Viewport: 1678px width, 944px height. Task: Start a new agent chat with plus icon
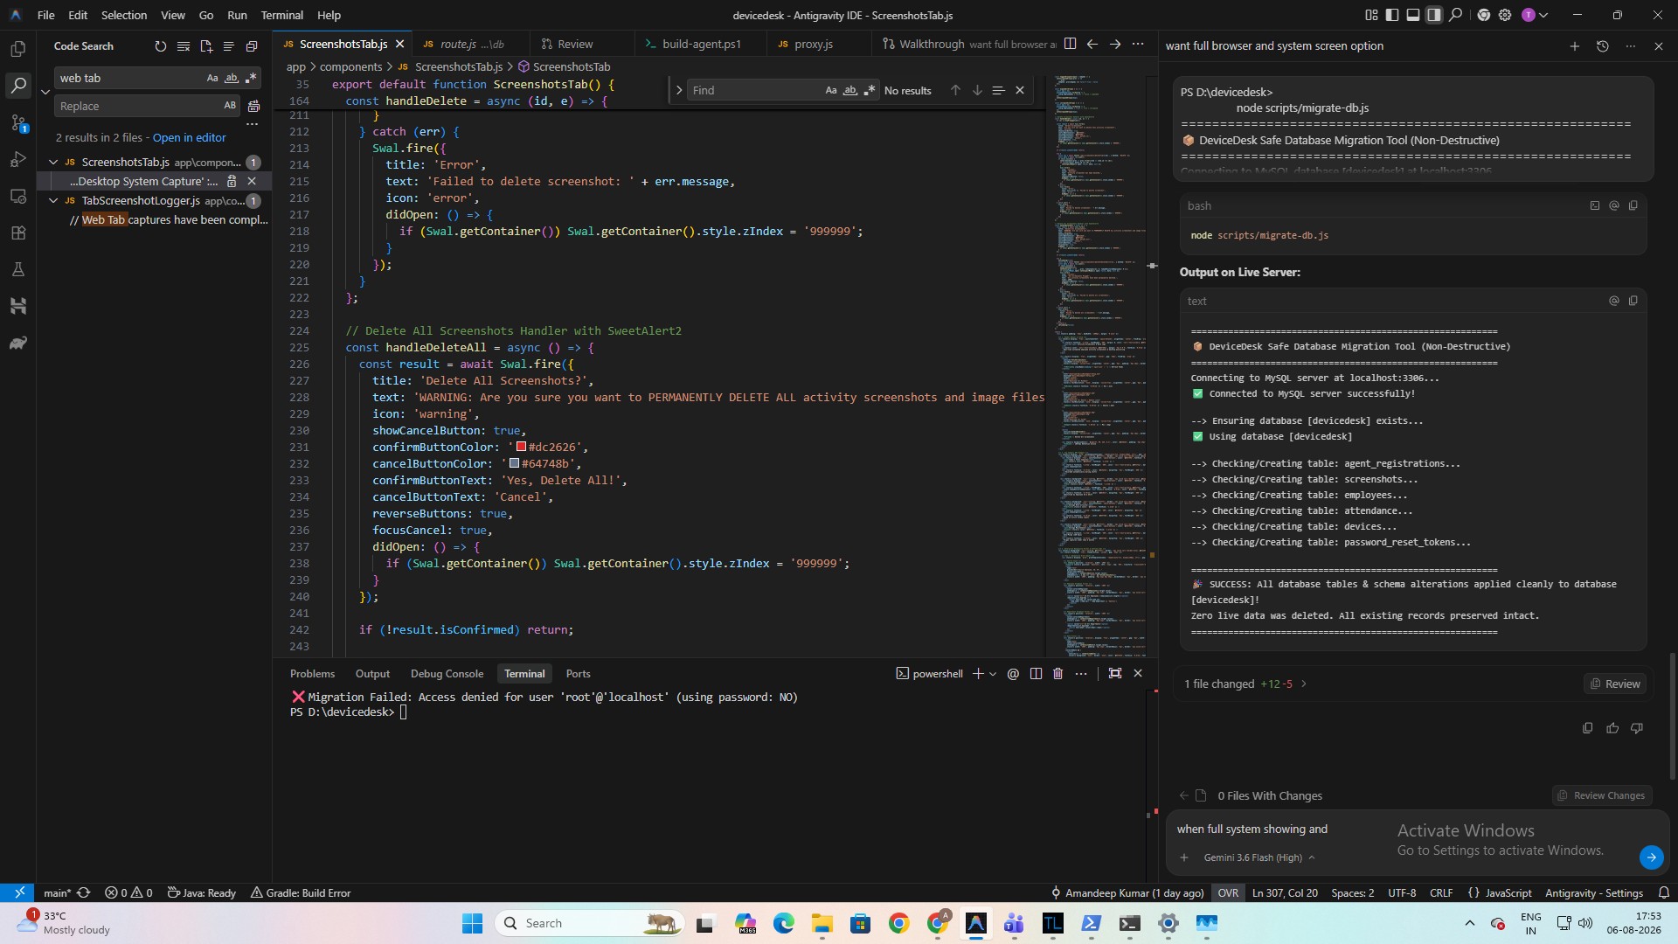coord(1575,46)
